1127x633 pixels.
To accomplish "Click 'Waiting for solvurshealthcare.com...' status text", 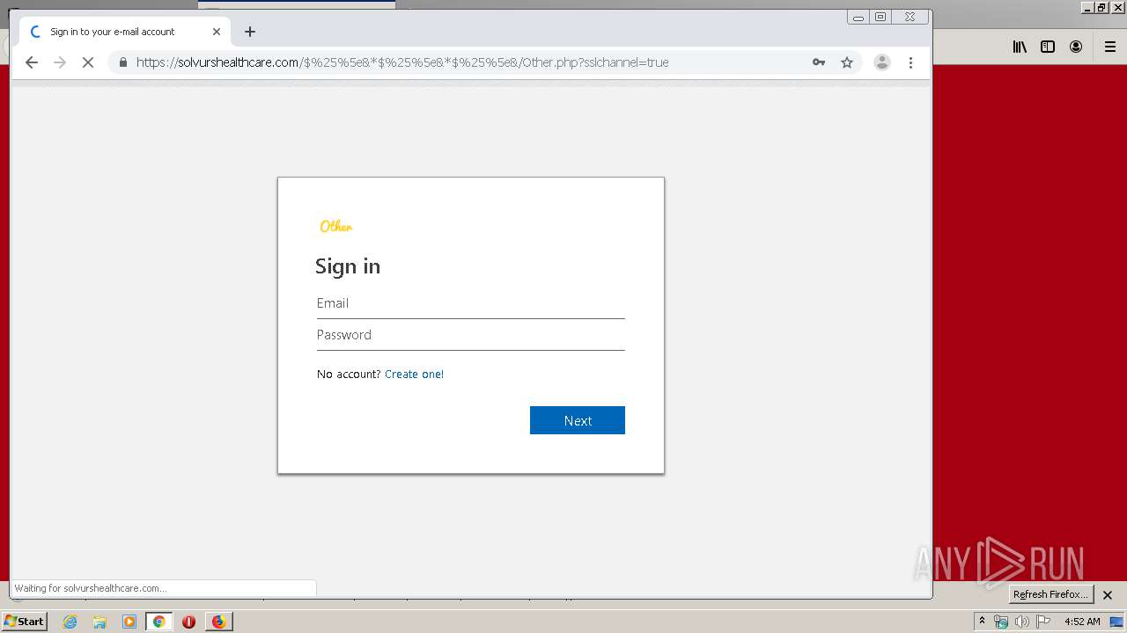I will [91, 588].
